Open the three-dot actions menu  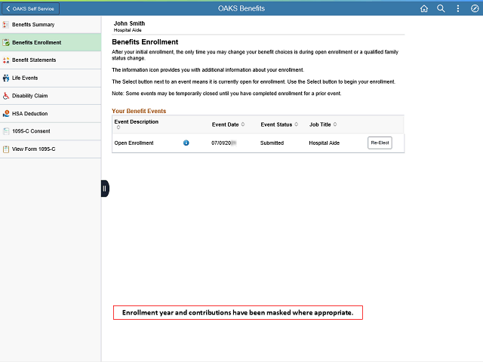click(458, 8)
